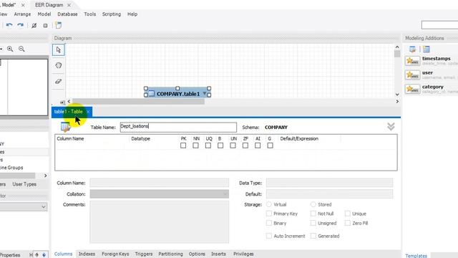Open the Collation dropdown
The width and height of the screenshot is (458, 258).
[x=225, y=194]
